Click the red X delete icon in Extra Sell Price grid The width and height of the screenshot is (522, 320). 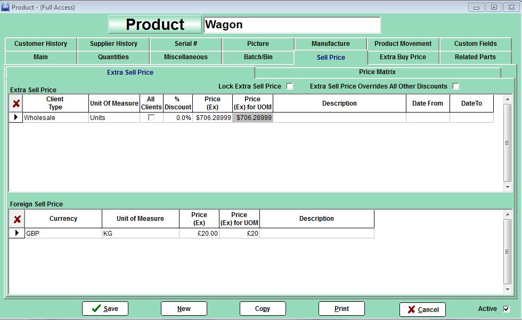click(x=16, y=103)
